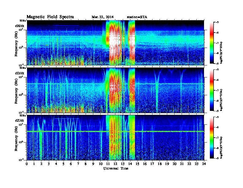The image size is (243, 188).
Task: Click hour 0 on the Universal Time axis
Action: click(x=27, y=164)
